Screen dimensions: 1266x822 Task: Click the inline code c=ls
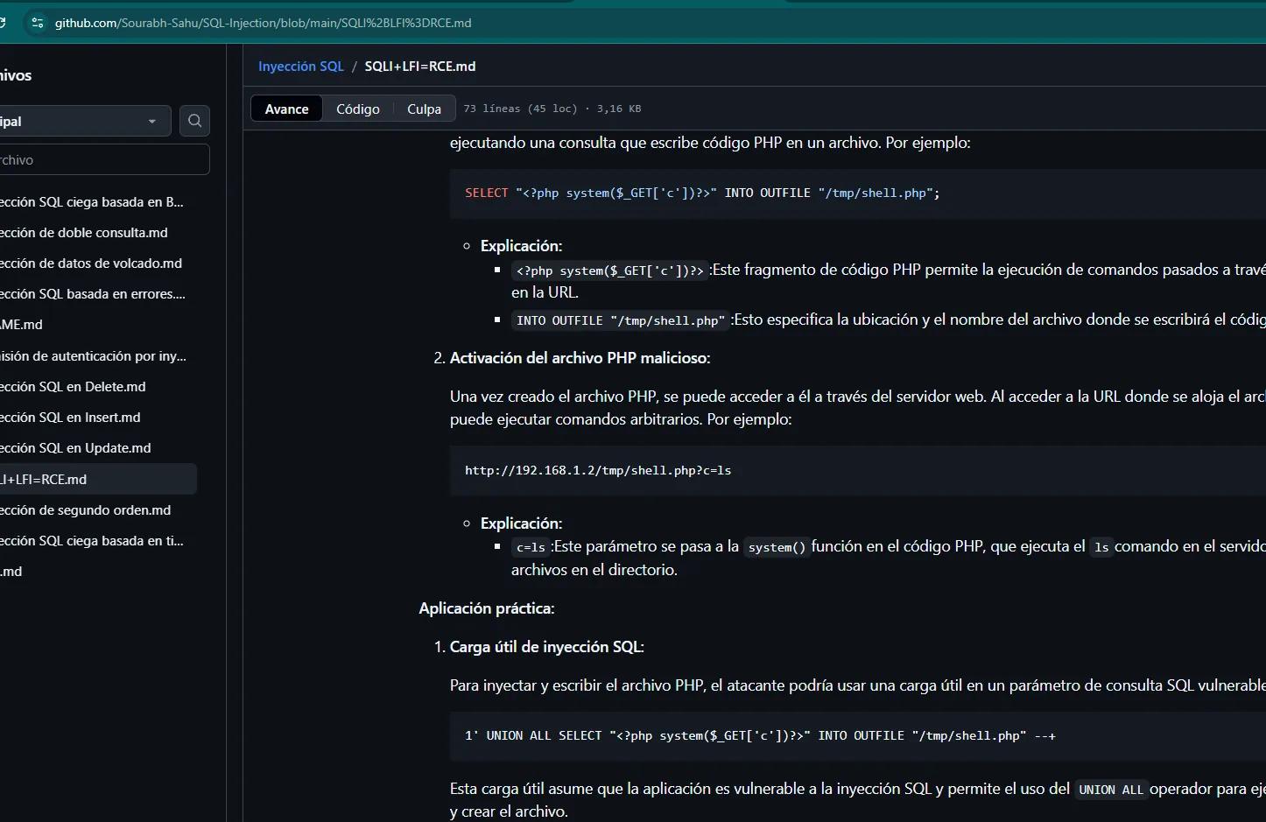pyautogui.click(x=531, y=547)
